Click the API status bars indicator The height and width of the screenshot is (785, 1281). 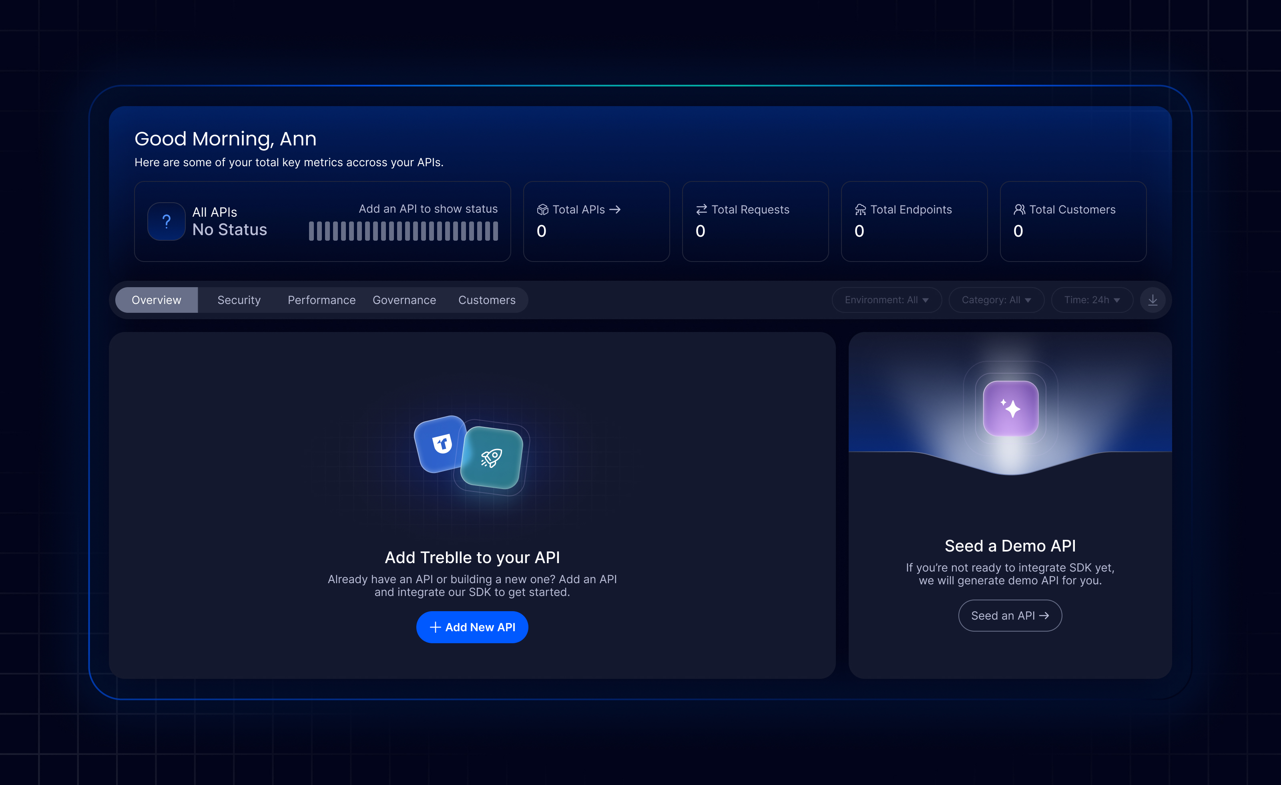click(x=403, y=231)
